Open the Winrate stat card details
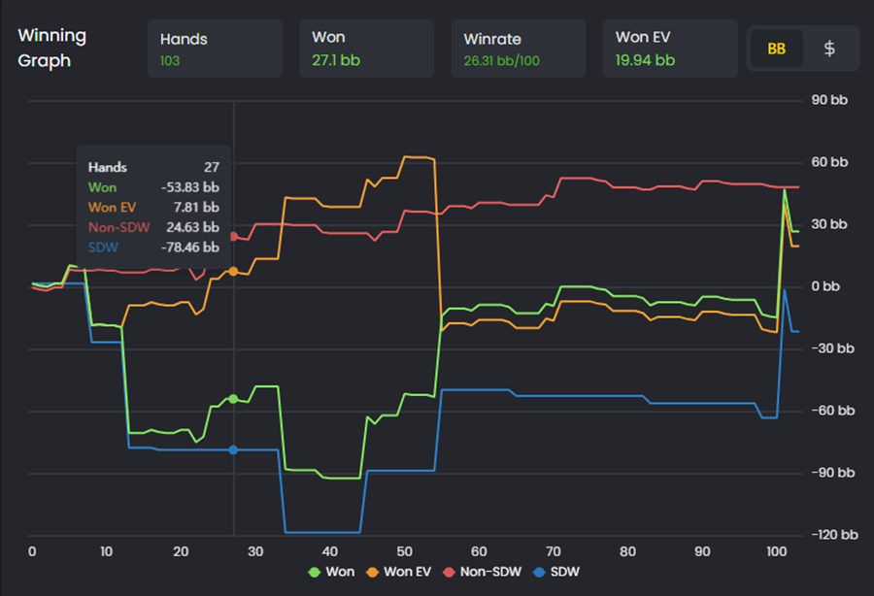This screenshot has width=874, height=596. pyautogui.click(x=518, y=48)
